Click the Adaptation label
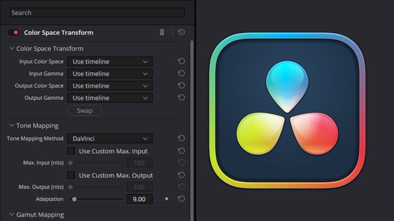 coord(49,199)
